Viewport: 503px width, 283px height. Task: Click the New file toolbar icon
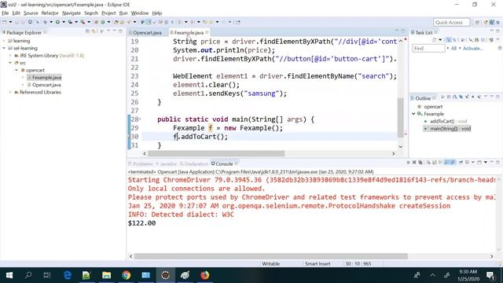point(5,22)
